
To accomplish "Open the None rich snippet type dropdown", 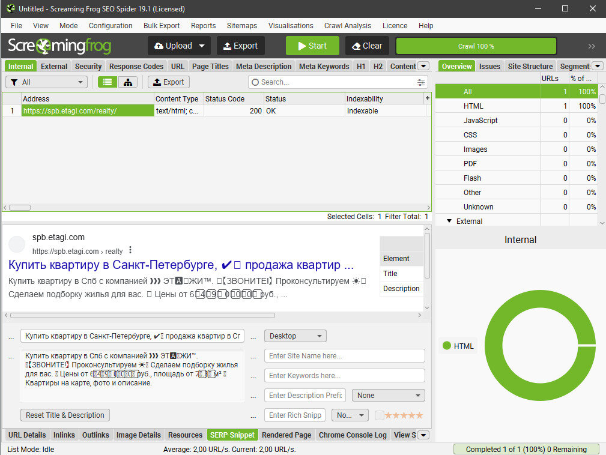I will tap(388, 395).
